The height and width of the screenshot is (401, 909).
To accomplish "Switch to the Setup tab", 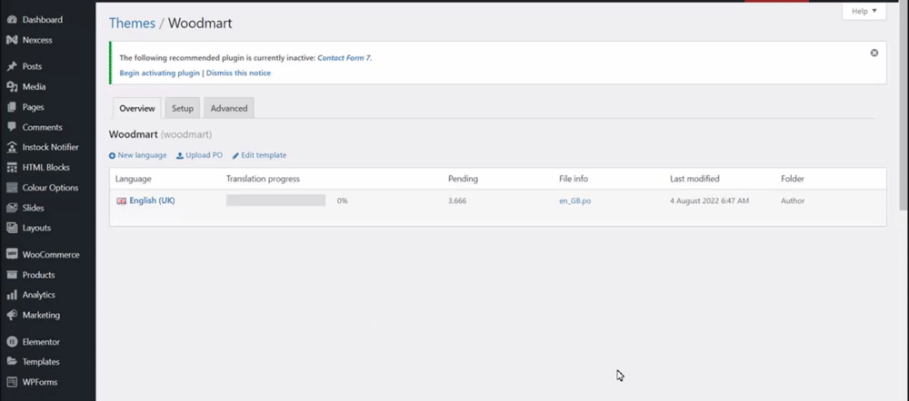I will pos(183,108).
